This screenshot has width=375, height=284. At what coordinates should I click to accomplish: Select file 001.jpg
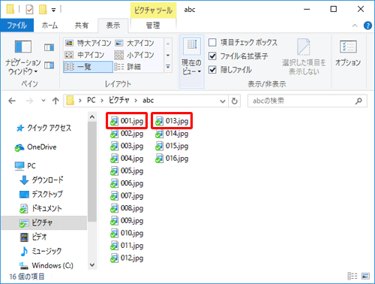coord(127,121)
